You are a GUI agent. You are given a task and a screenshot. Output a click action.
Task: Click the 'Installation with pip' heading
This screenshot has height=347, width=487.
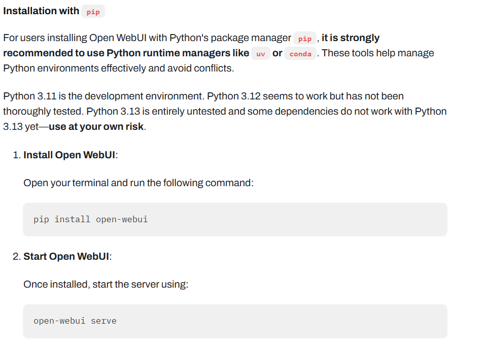point(54,11)
